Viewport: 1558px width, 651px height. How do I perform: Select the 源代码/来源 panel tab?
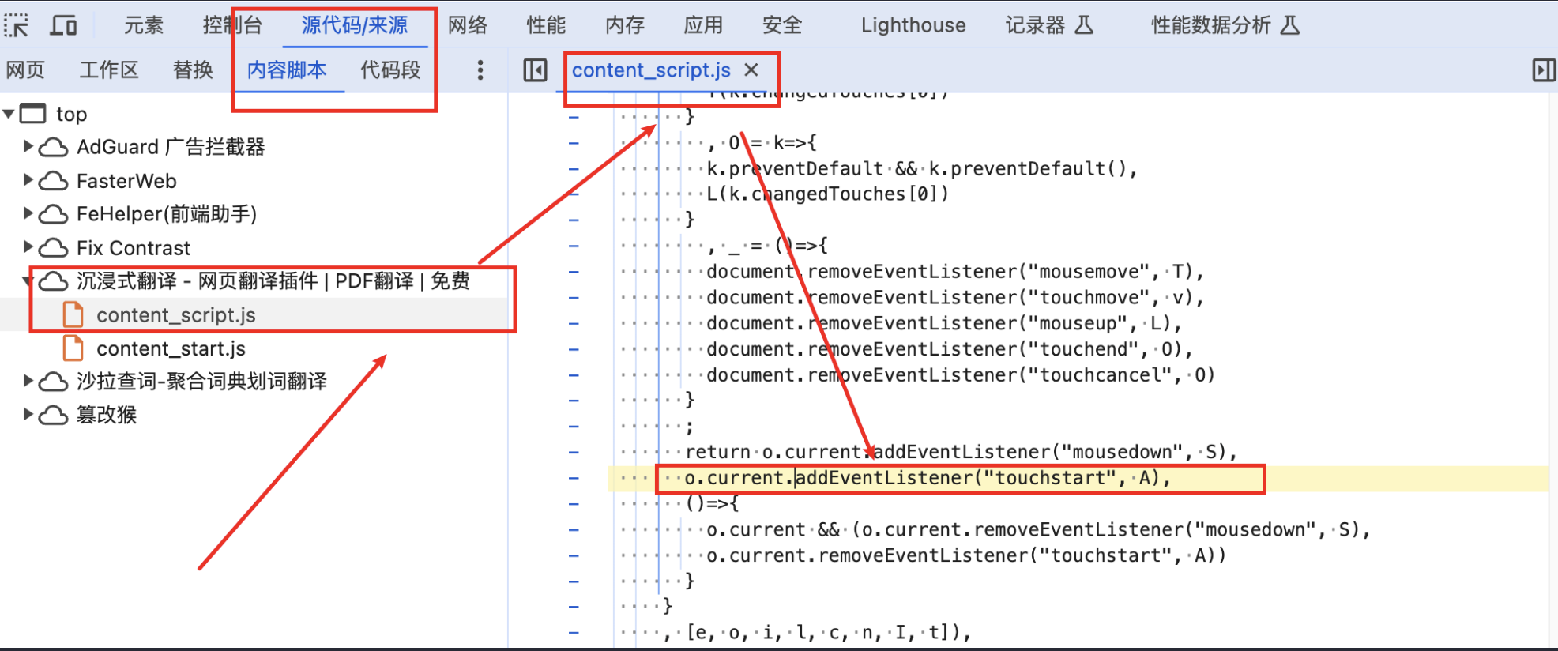point(355,25)
